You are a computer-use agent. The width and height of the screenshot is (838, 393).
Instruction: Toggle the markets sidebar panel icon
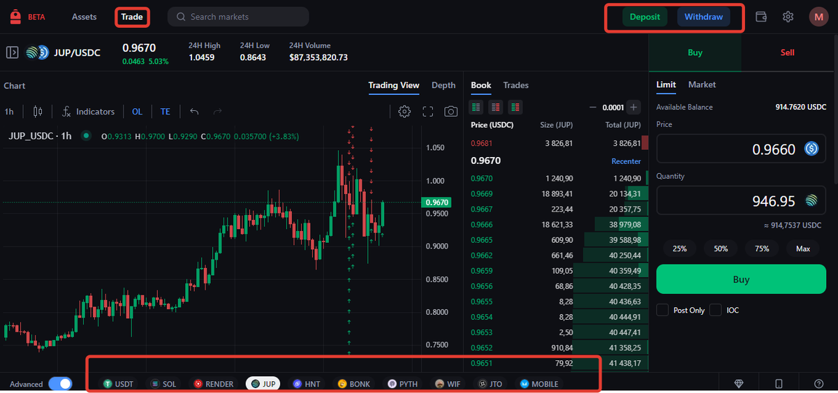pyautogui.click(x=12, y=52)
